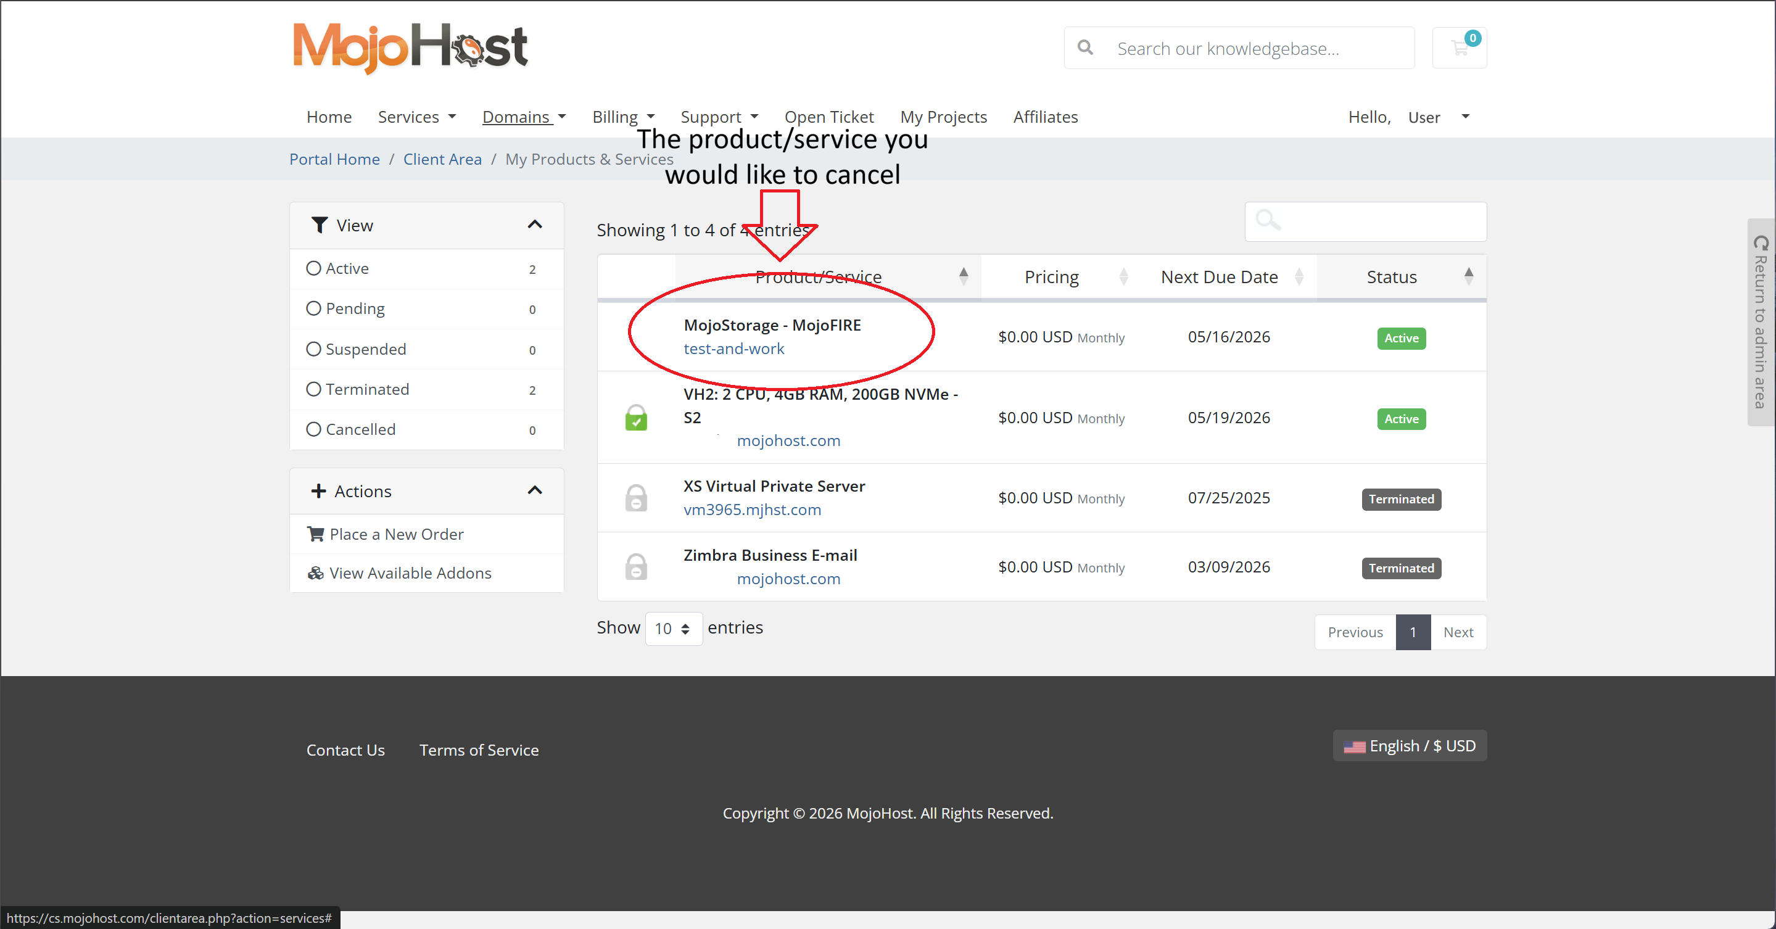
Task: Click the MojoHost logo
Action: tap(410, 47)
